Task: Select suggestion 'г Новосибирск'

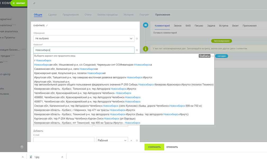Action: click(x=43, y=60)
